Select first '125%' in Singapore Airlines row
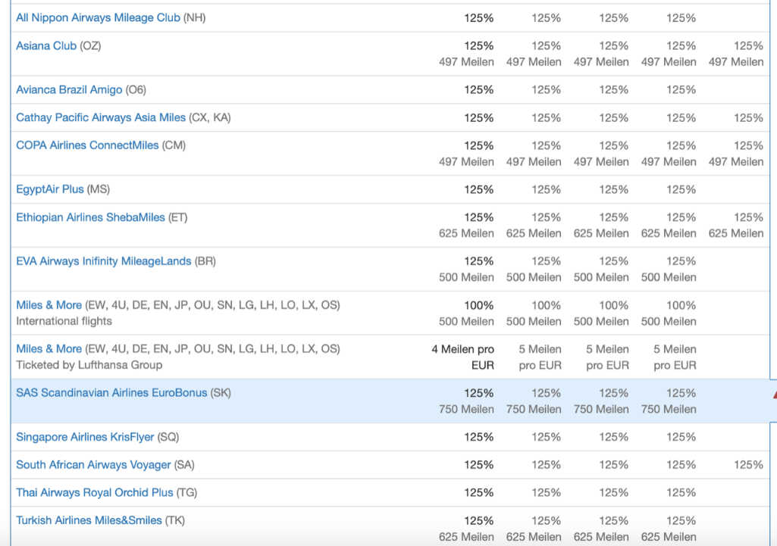The image size is (777, 546). (478, 437)
